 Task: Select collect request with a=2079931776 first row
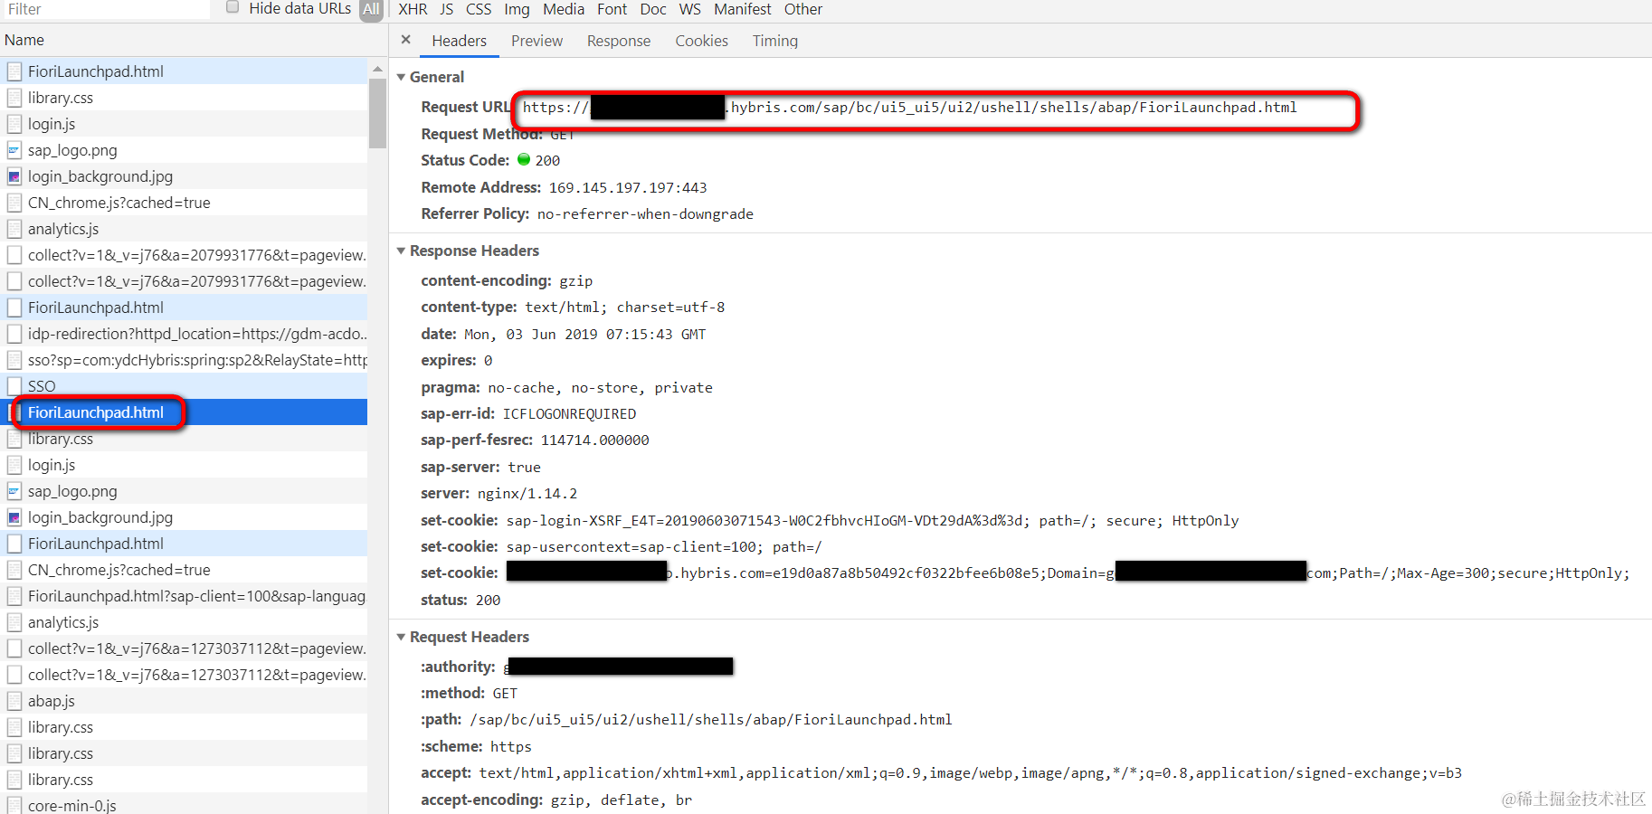pos(185,255)
